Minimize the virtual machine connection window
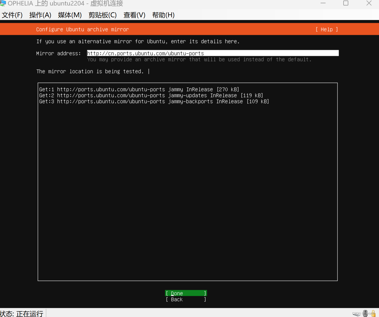The height and width of the screenshot is (317, 379). (323, 3)
